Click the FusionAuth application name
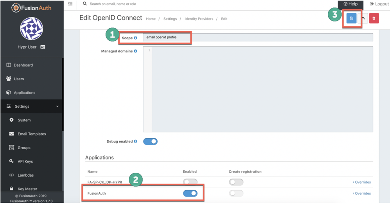This screenshot has height=204, width=390. (x=97, y=193)
